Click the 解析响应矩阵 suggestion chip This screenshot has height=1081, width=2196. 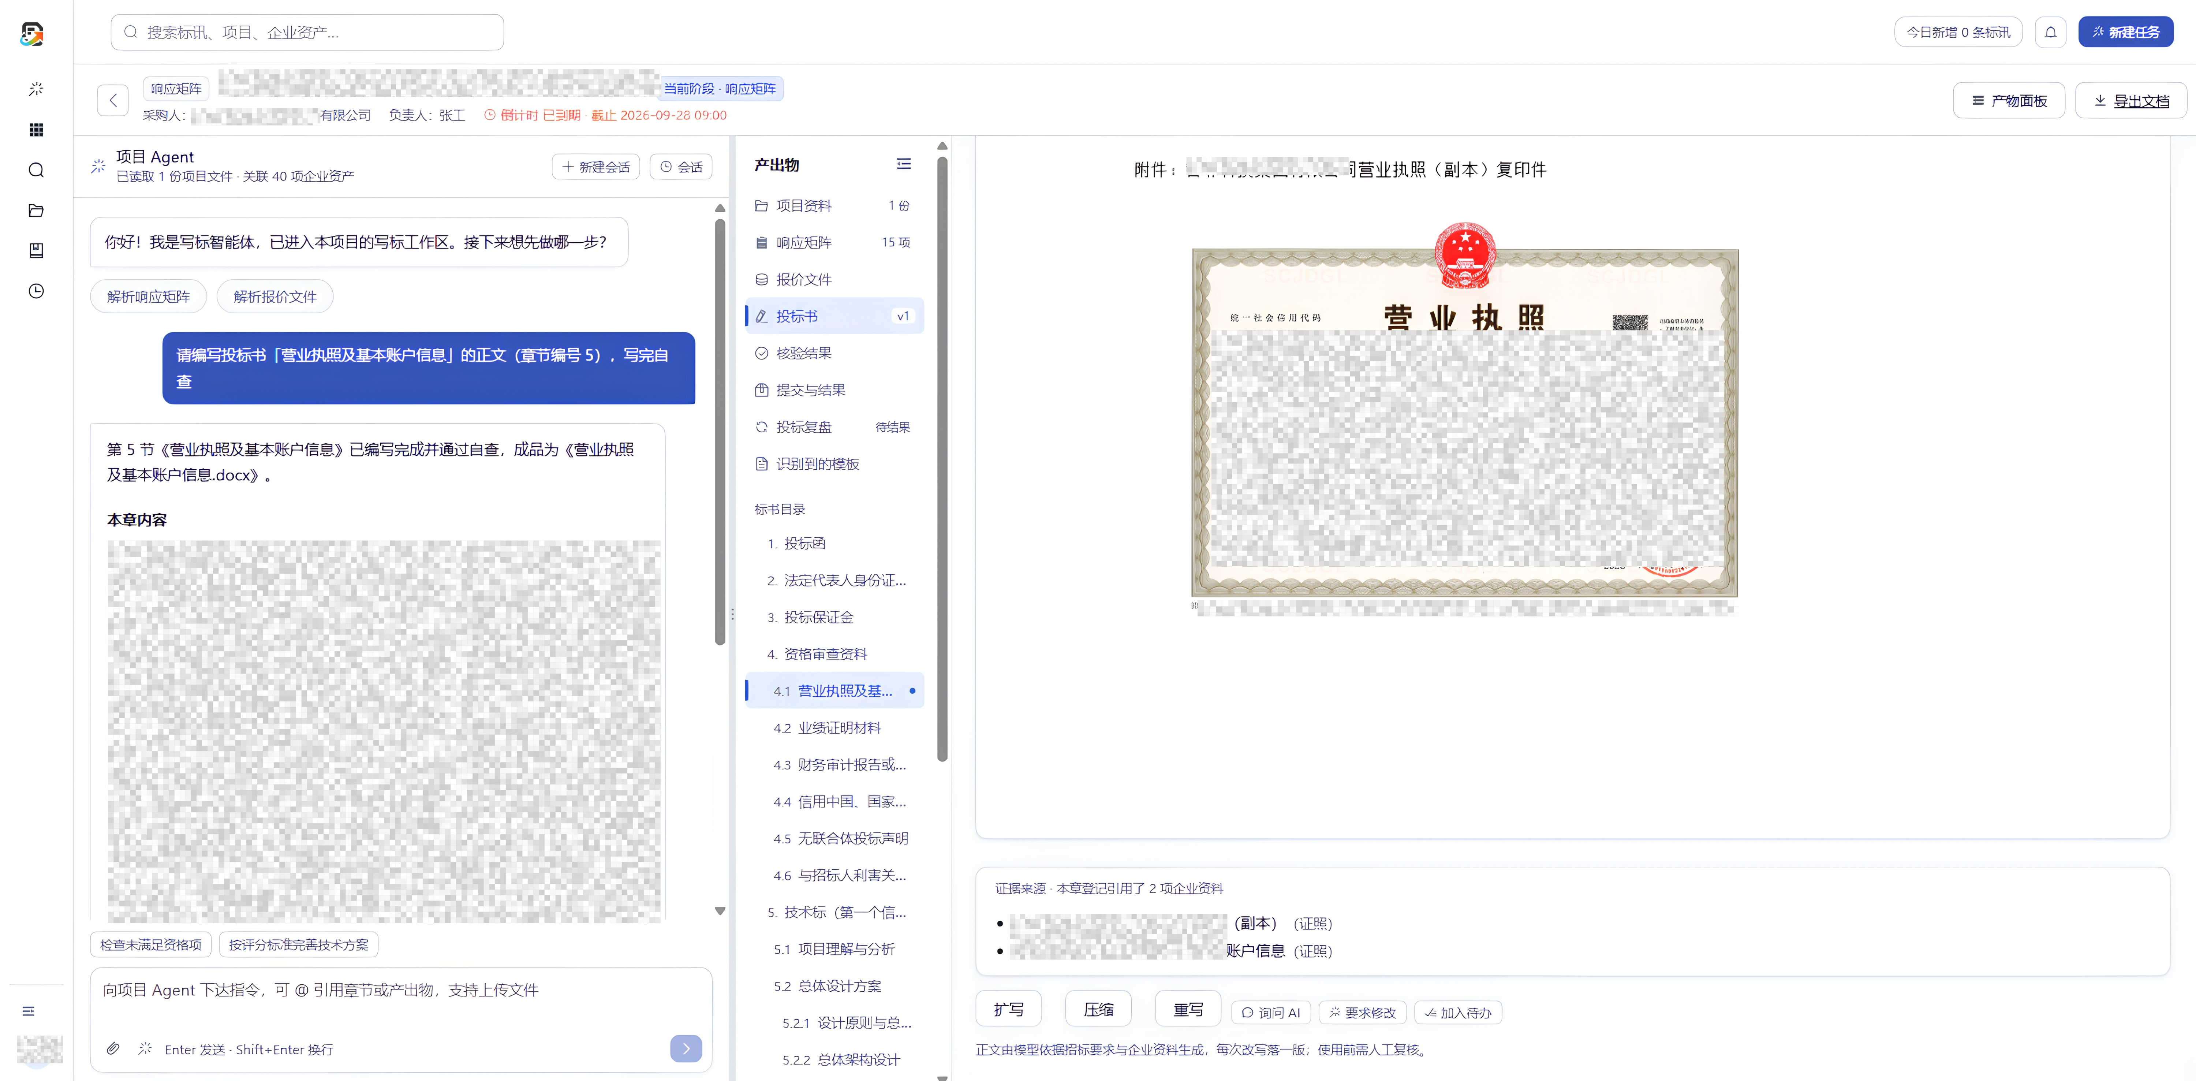(148, 297)
